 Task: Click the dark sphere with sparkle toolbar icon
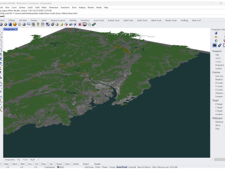(x=52, y=24)
